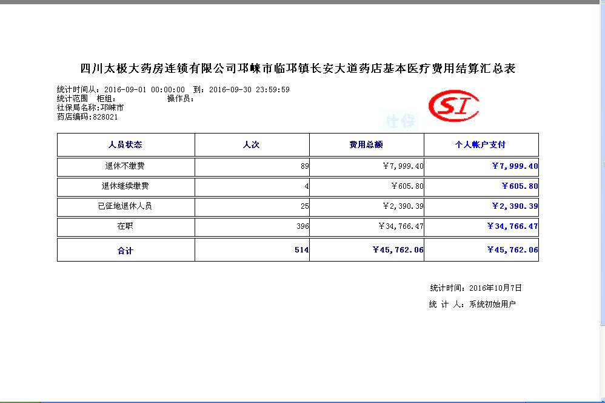Click the 合计 total row label
The width and height of the screenshot is (605, 403).
click(125, 251)
